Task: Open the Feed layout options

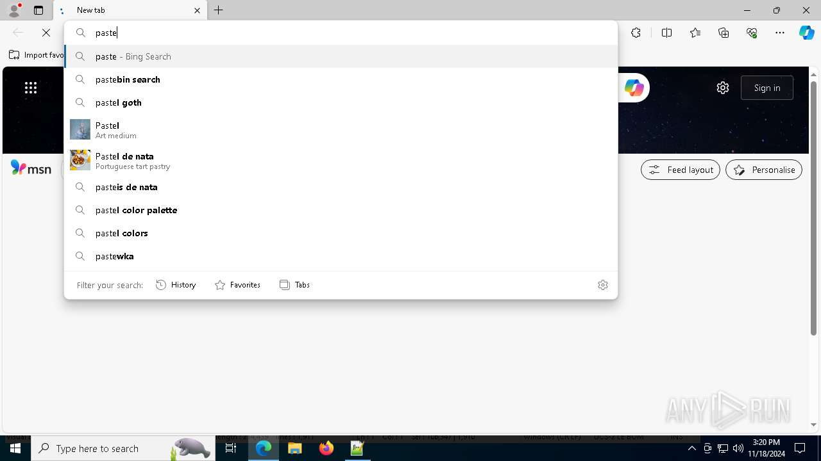Action: coord(681,170)
